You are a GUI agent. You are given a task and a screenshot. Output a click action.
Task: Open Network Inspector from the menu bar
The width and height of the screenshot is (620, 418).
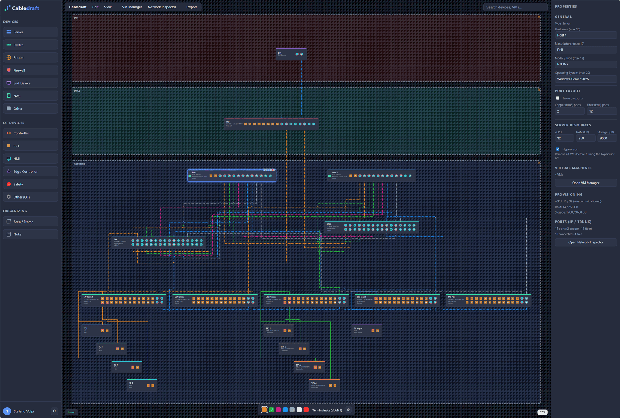162,7
